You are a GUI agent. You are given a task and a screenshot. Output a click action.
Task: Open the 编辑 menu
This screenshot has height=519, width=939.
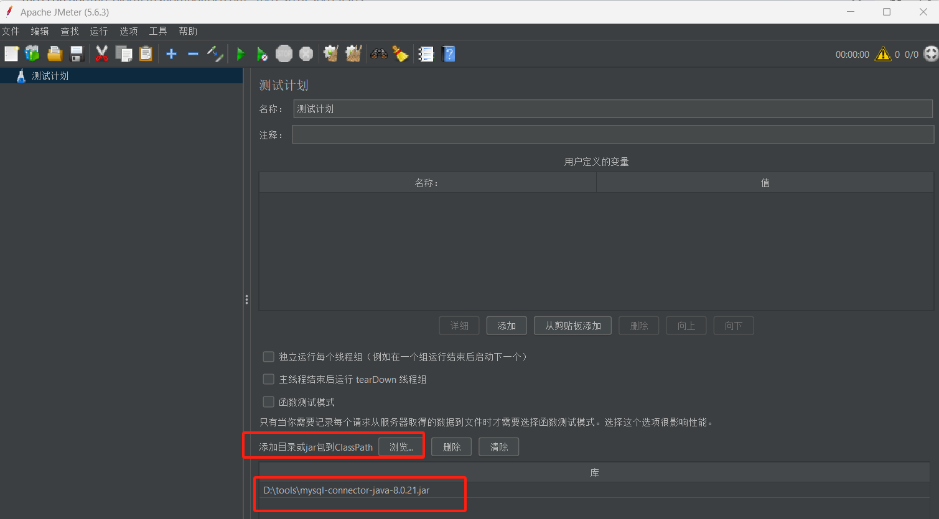[x=40, y=31]
